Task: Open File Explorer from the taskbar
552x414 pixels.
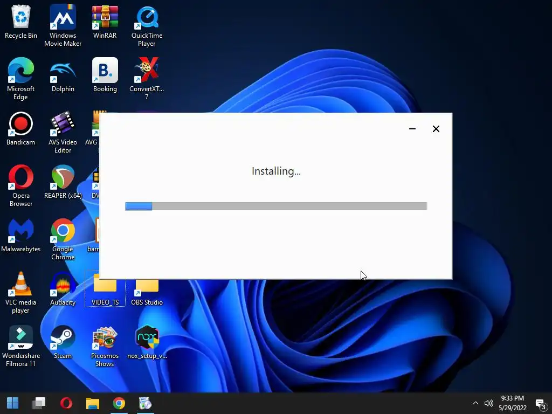Action: point(93,403)
